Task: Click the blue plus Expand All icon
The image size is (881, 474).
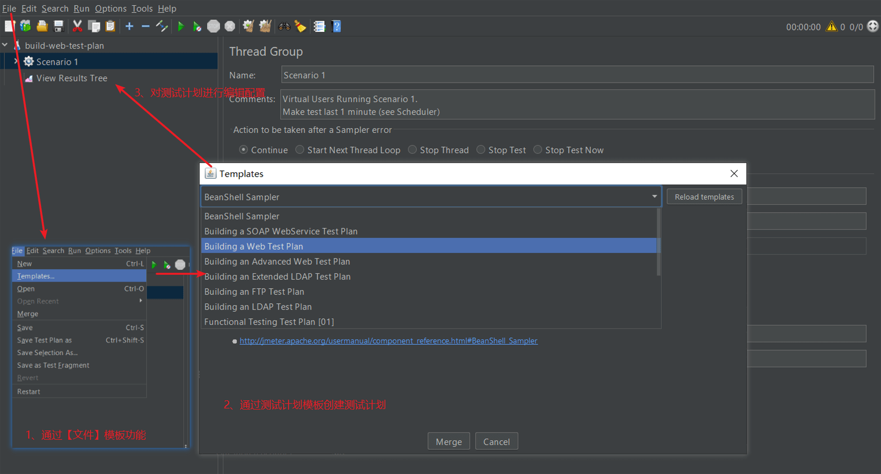Action: pos(129,26)
